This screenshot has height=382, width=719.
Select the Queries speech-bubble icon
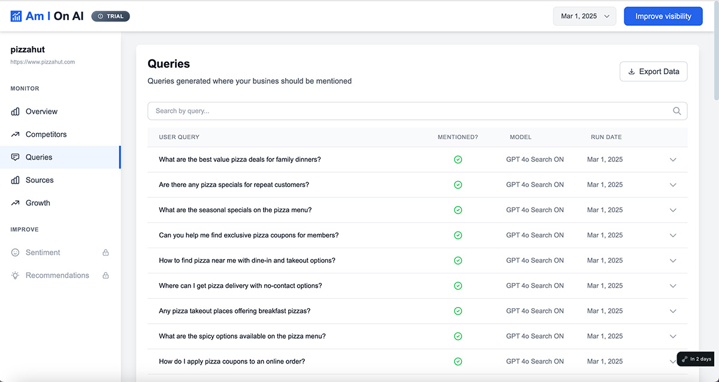pos(15,157)
